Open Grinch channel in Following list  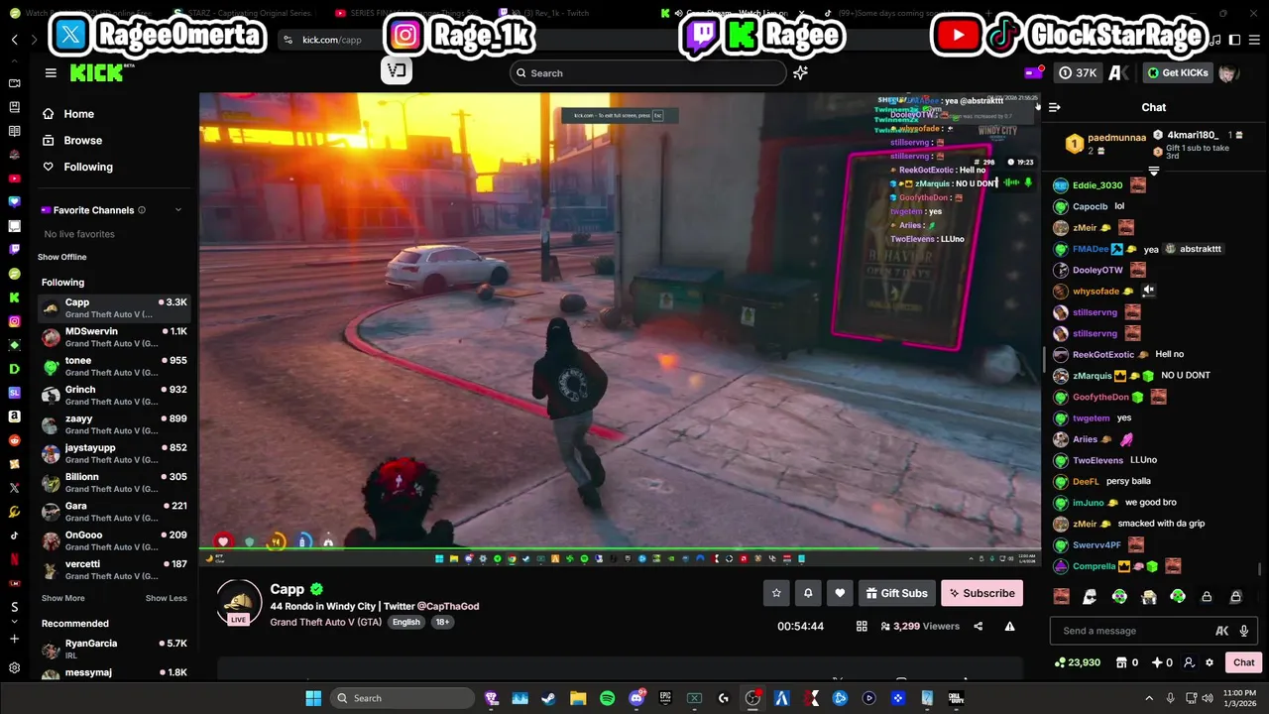(x=114, y=396)
